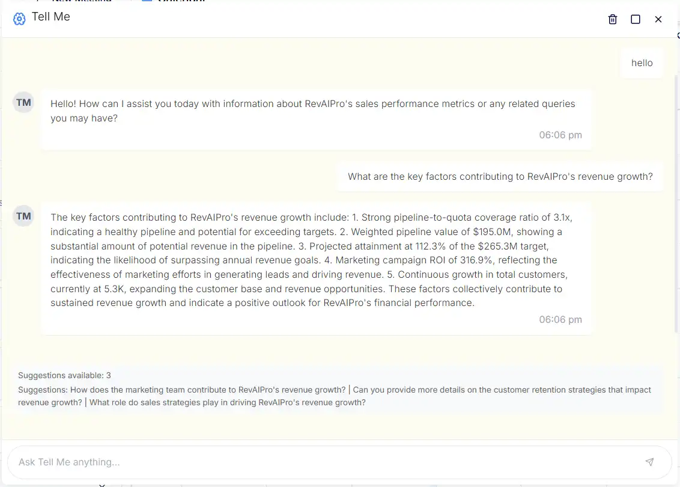The width and height of the screenshot is (680, 487).
Task: Close the Tell Me chat panel
Action: pyautogui.click(x=658, y=19)
